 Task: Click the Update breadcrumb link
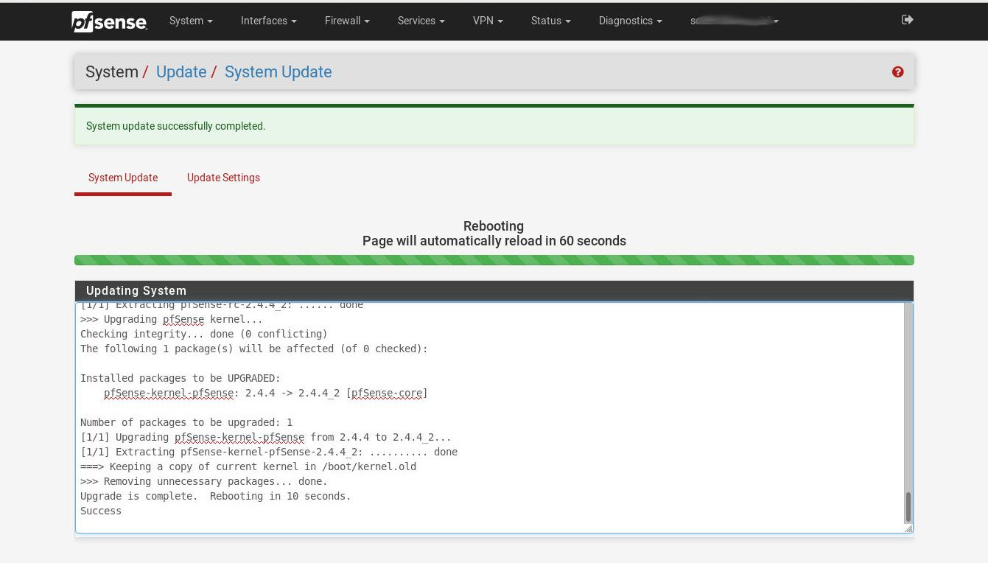coord(181,71)
